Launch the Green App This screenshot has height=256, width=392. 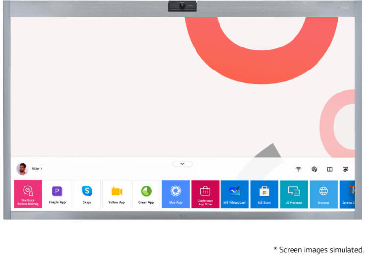pyautogui.click(x=146, y=194)
